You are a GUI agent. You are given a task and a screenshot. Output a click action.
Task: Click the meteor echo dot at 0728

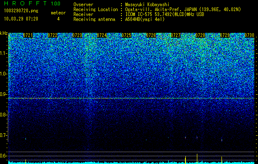197,137
